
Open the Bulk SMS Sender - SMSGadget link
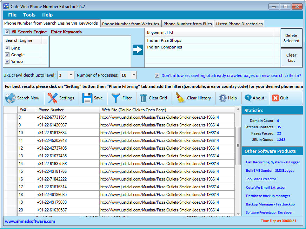point(270,171)
